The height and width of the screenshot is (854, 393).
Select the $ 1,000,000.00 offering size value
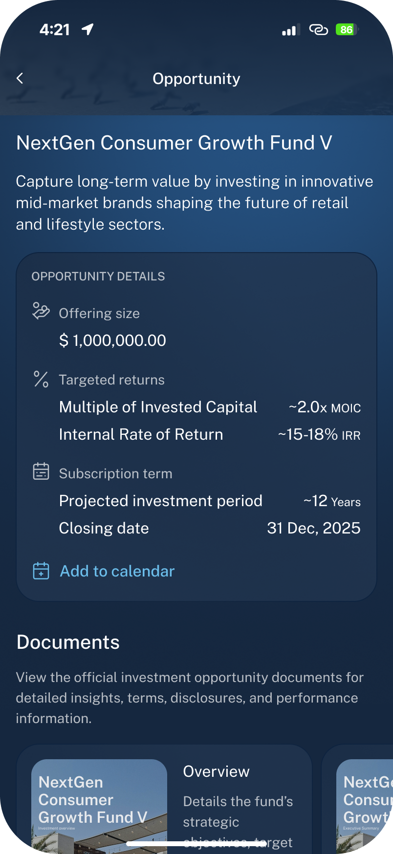tap(112, 341)
